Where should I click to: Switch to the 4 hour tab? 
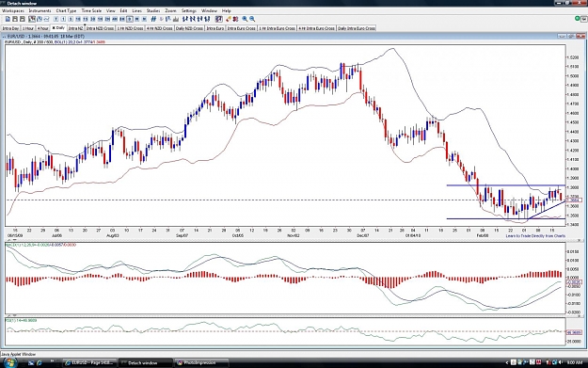click(42, 28)
